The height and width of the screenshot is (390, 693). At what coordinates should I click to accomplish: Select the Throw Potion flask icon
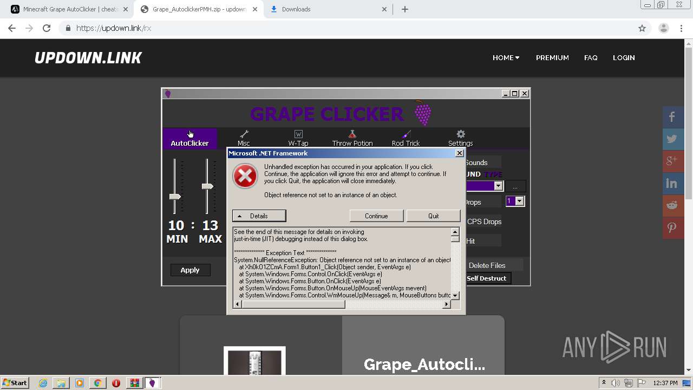(x=352, y=134)
